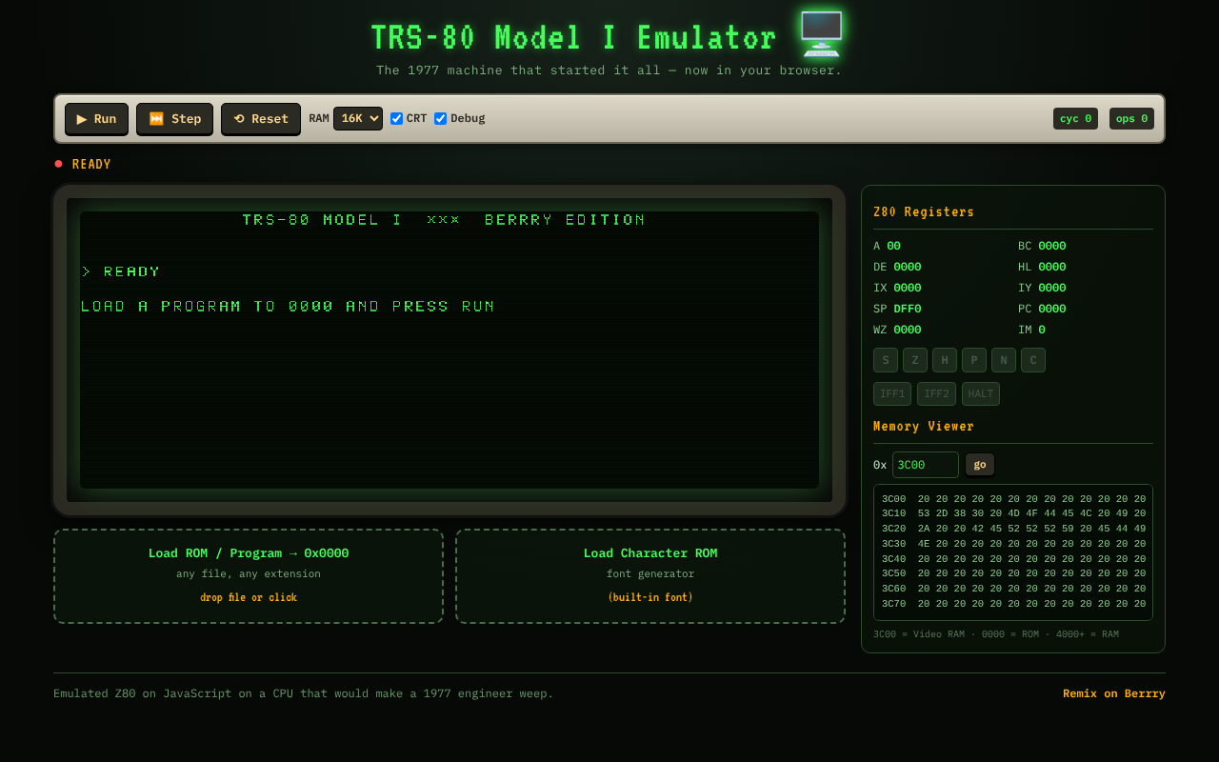
Task: Execute one instruction with Step
Action: [x=174, y=119]
